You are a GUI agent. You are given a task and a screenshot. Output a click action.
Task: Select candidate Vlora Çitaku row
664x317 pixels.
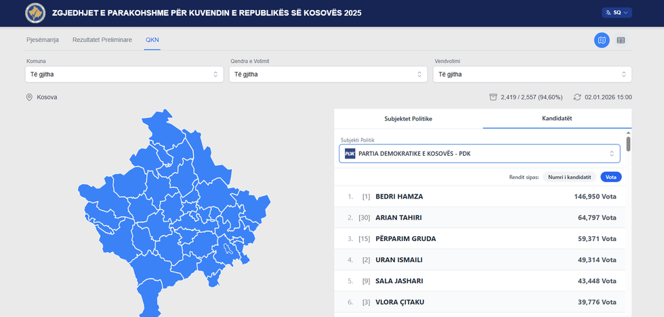481,302
